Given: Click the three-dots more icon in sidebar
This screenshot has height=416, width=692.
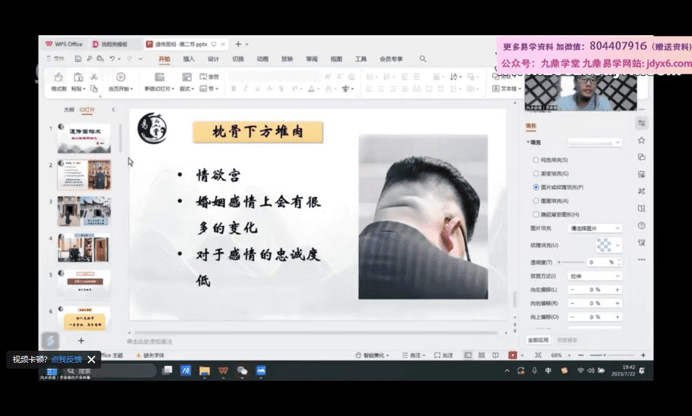Looking at the screenshot, I should pyautogui.click(x=641, y=259).
